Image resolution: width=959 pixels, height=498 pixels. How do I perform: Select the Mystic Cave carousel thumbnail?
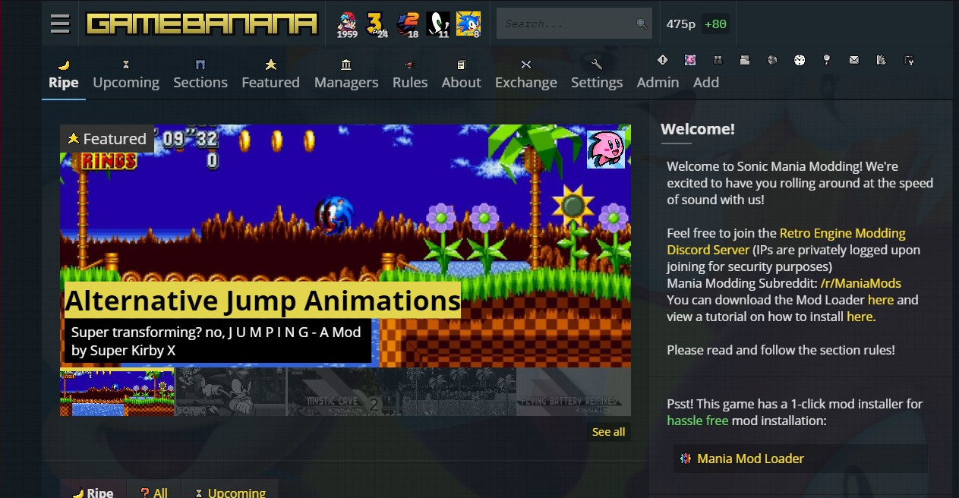[344, 392]
